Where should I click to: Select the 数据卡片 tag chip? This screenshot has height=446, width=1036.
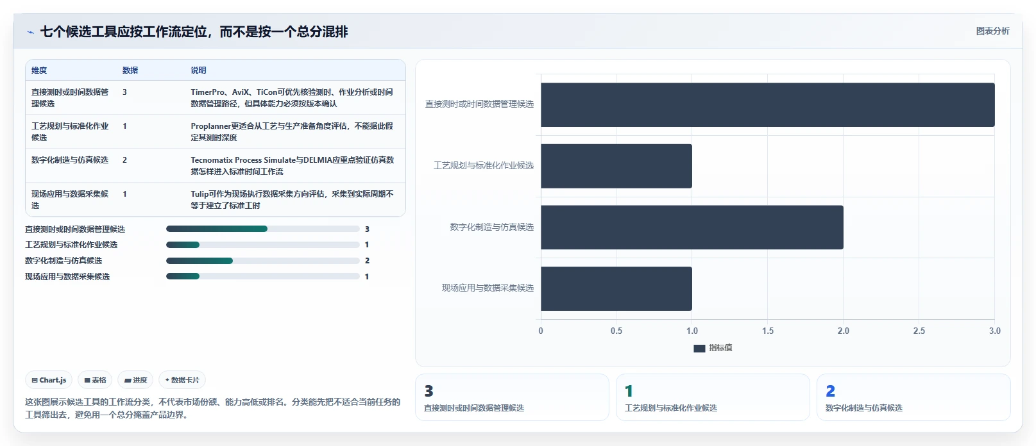point(182,380)
